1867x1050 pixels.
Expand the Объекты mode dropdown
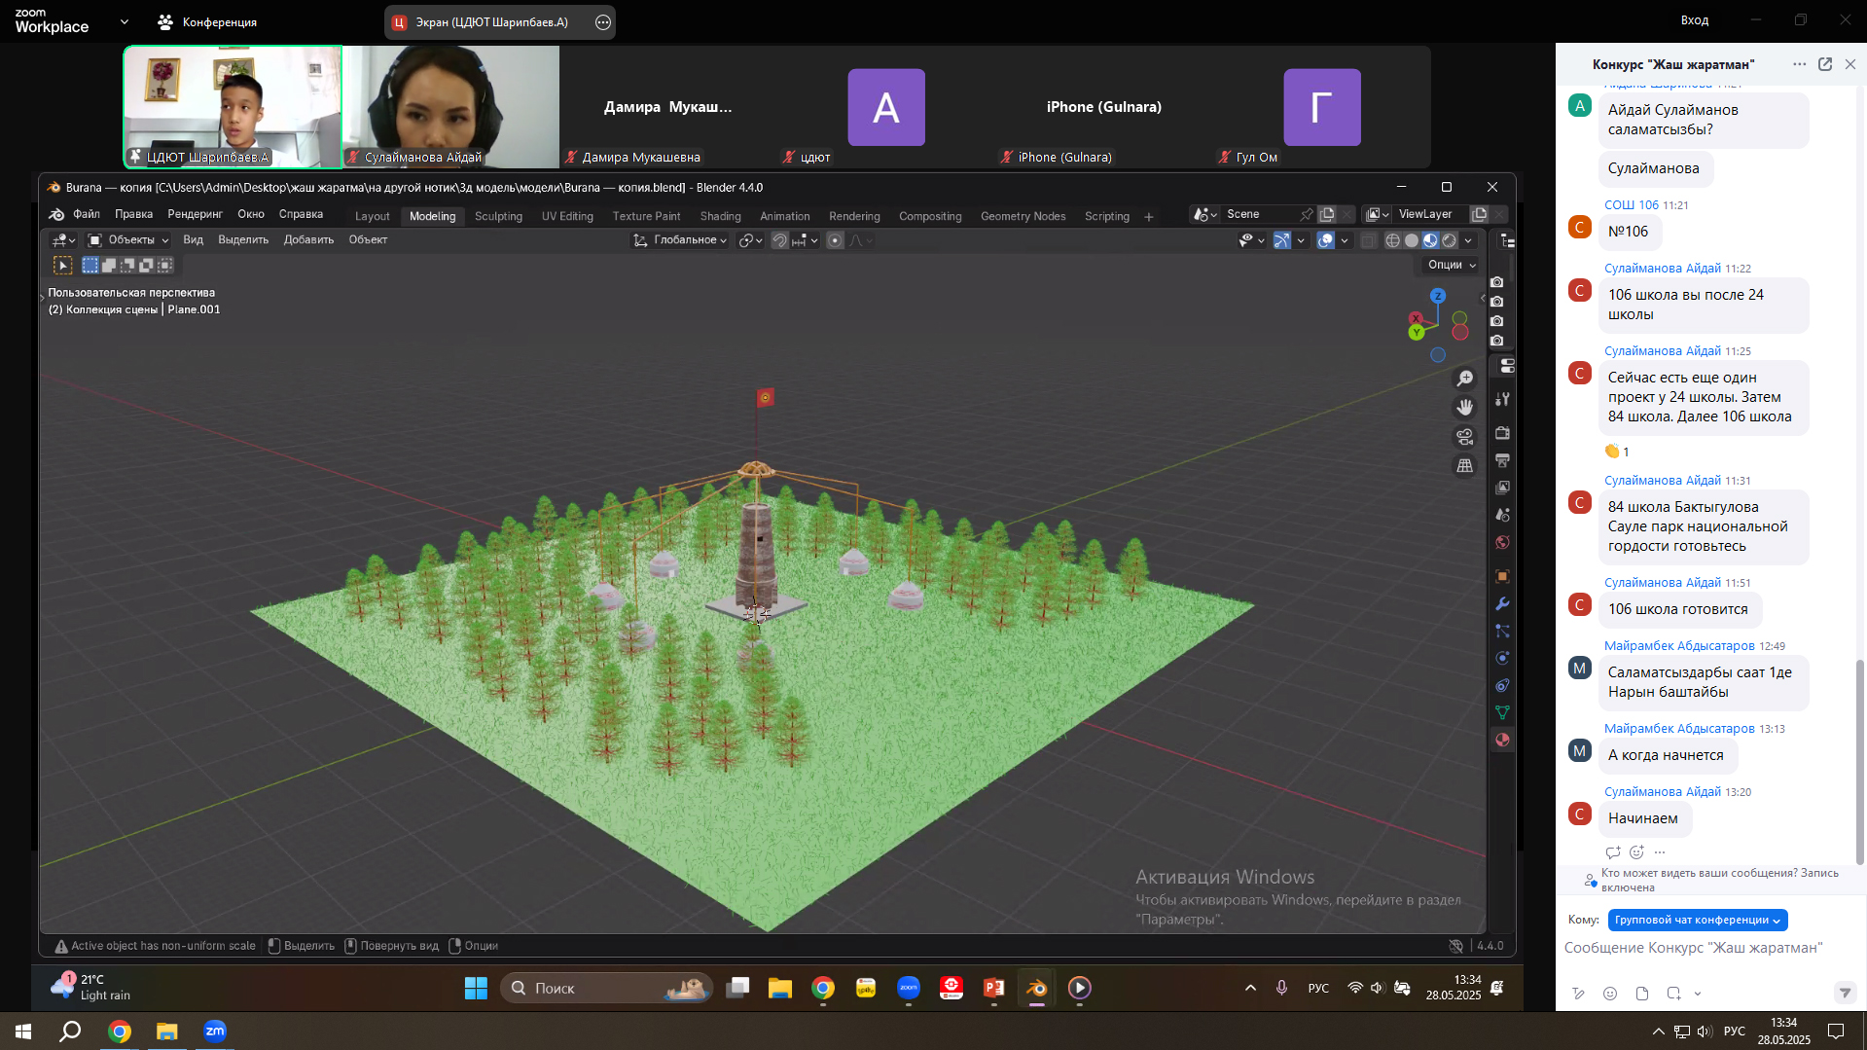(x=129, y=240)
